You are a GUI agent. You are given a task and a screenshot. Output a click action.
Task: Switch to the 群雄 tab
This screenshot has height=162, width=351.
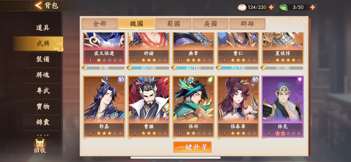247,24
